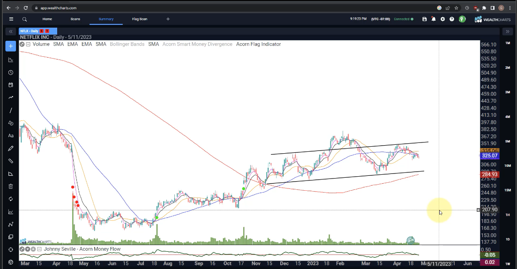Switch to the Home tab

click(x=47, y=19)
